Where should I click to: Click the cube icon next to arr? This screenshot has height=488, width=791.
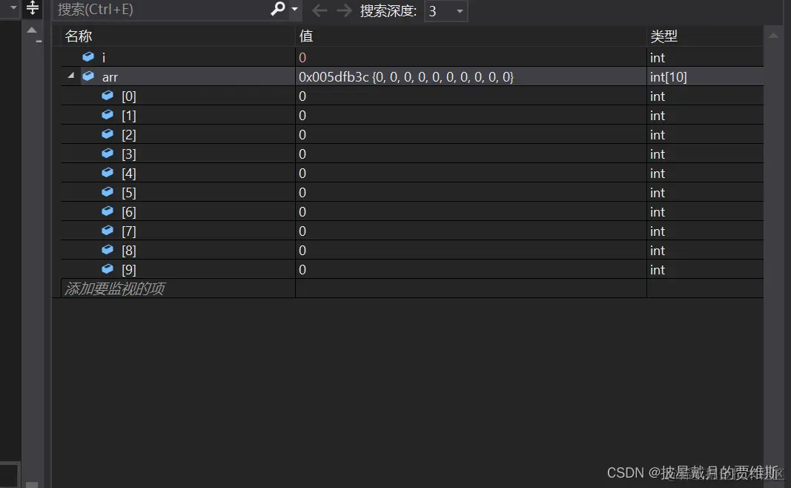coord(88,76)
